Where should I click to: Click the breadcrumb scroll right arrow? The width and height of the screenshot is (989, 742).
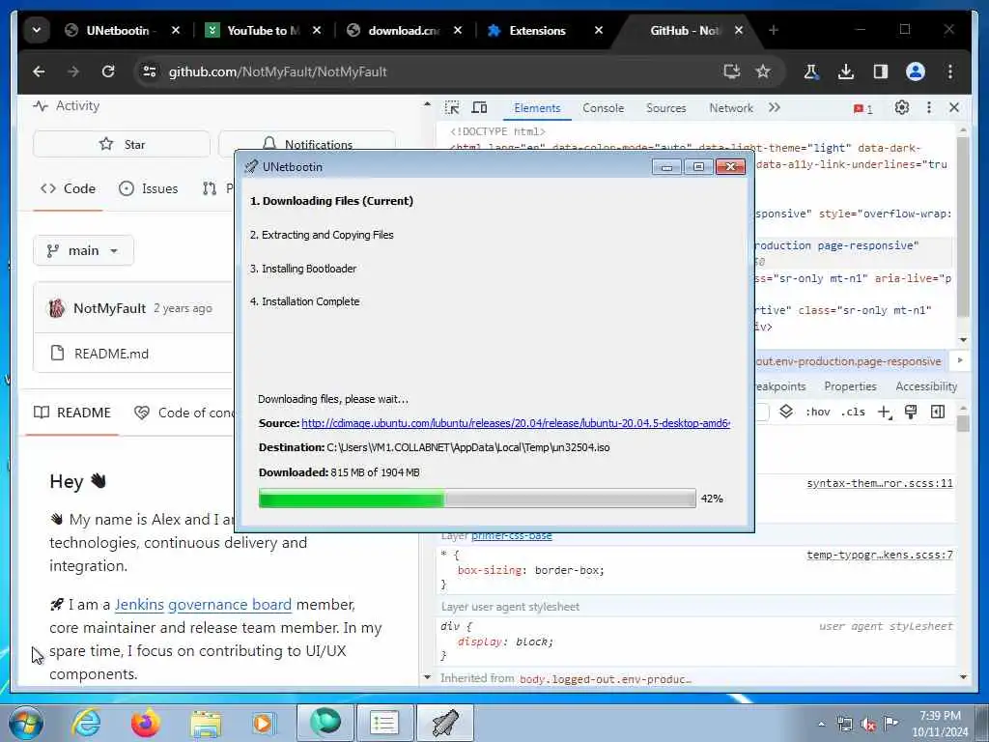[x=960, y=360]
